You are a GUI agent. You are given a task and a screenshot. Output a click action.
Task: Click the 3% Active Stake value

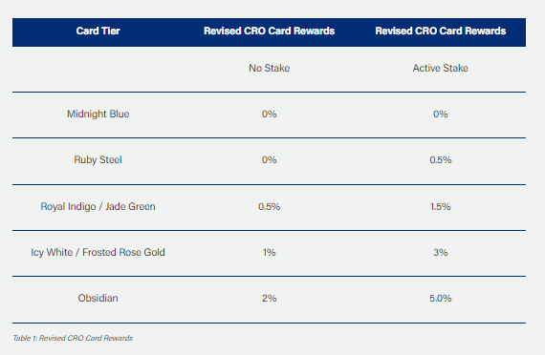441,252
